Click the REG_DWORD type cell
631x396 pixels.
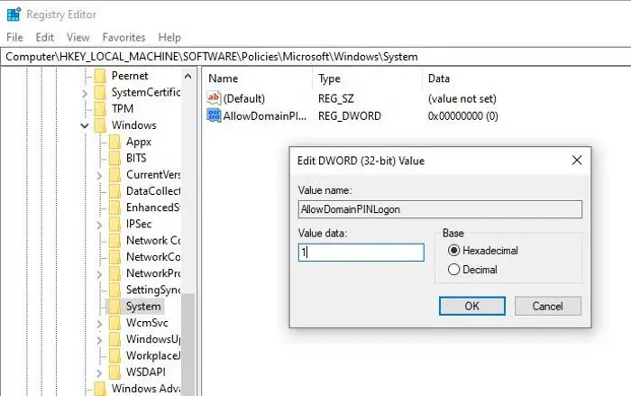[350, 116]
